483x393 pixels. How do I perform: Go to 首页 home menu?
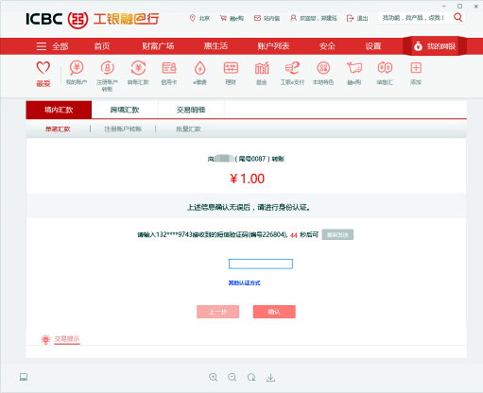pos(102,46)
